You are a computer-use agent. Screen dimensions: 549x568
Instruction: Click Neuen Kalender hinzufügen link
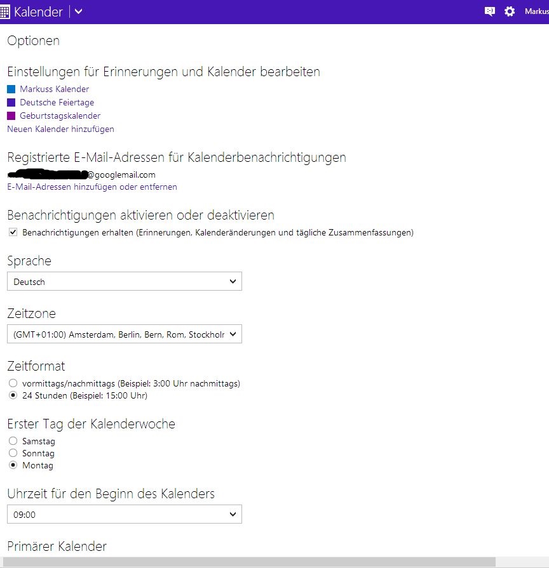click(x=60, y=129)
